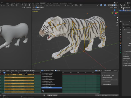Click the Stash button
The height and width of the screenshot is (98, 131).
pos(32,71)
